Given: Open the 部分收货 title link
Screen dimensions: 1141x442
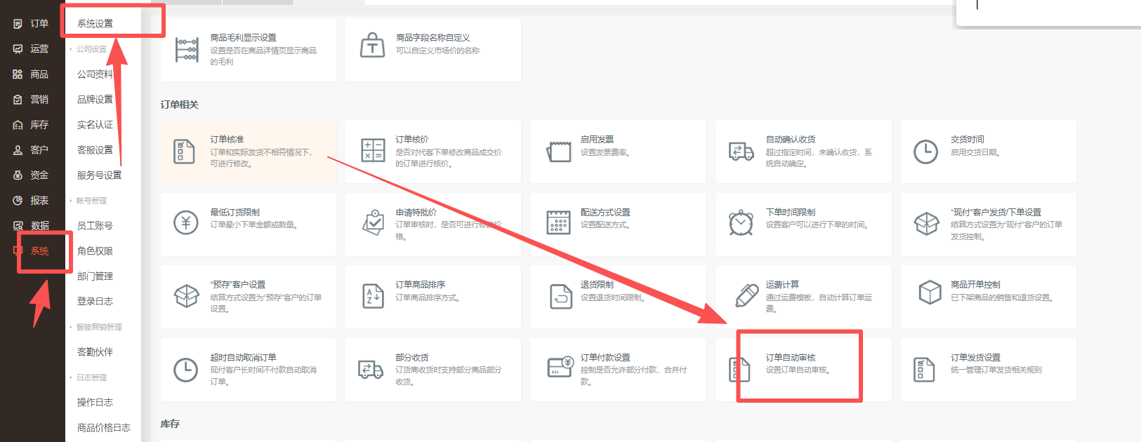Looking at the screenshot, I should (411, 358).
